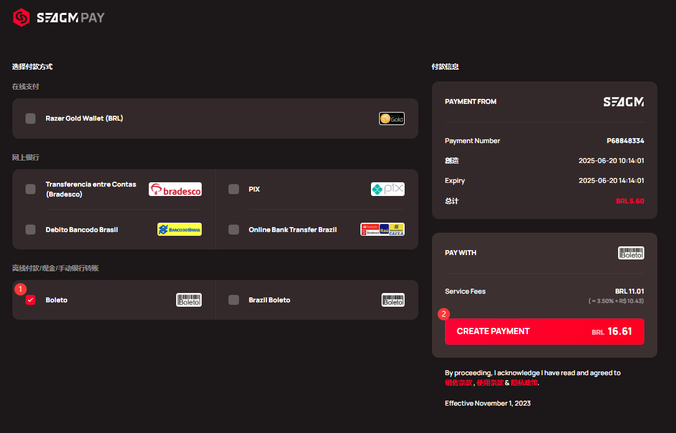Screen dimensions: 676x433
Task: Click the 'Debito Bancodo Brasil' label
Action: click(x=82, y=230)
